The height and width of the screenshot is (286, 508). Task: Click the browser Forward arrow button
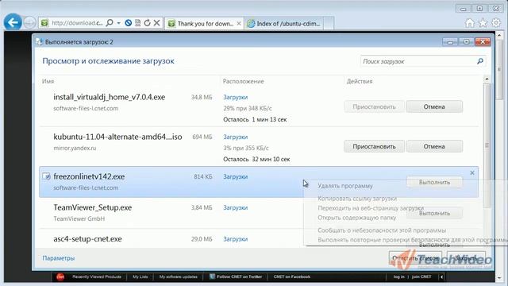tap(29, 23)
